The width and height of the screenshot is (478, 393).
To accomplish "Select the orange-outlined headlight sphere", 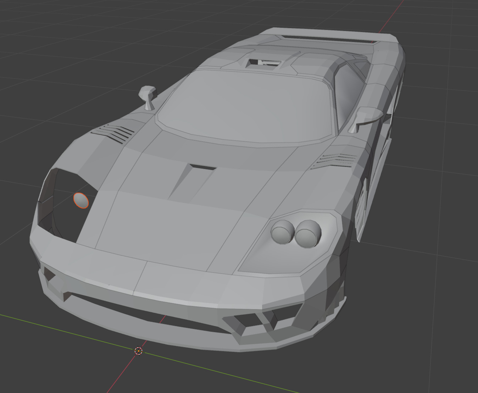I will click(x=81, y=200).
